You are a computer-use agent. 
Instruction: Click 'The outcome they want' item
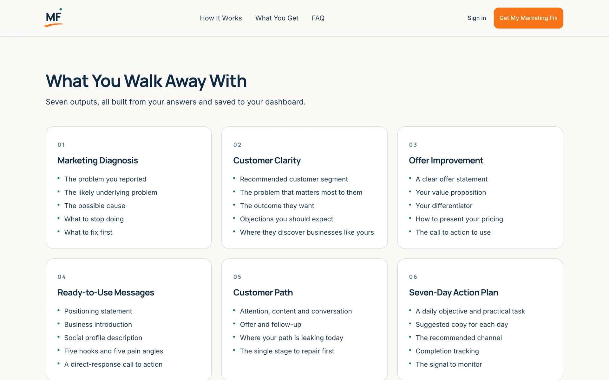click(277, 206)
